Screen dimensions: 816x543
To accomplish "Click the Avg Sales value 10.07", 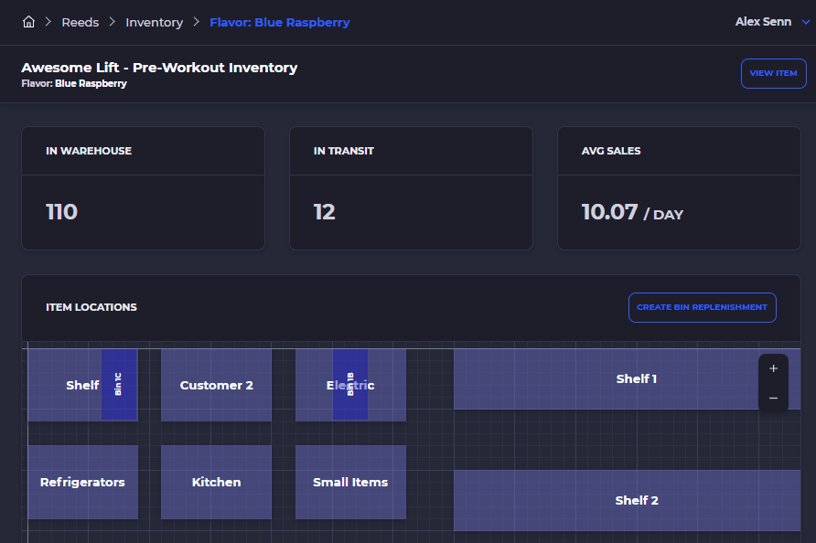I will coord(609,212).
